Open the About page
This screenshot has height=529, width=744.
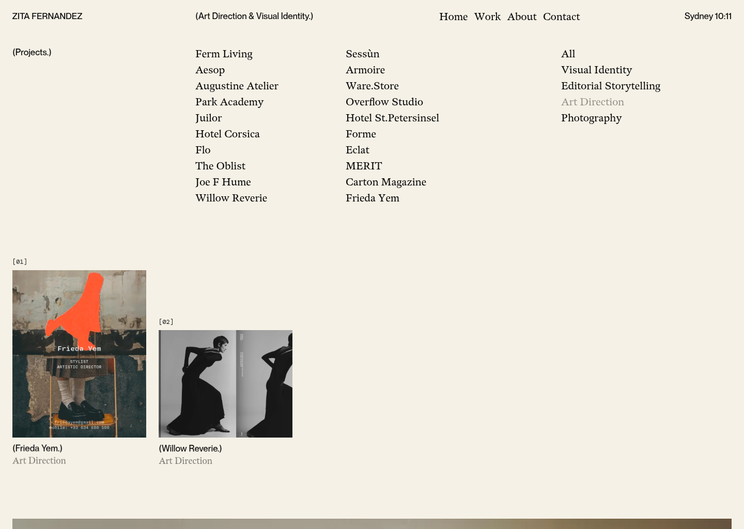click(522, 17)
